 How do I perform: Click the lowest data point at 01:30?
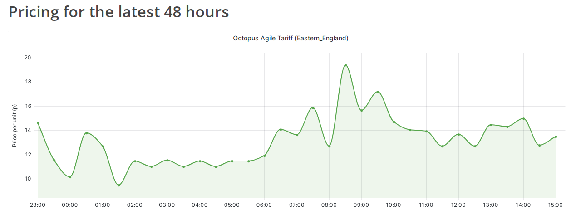tap(118, 185)
